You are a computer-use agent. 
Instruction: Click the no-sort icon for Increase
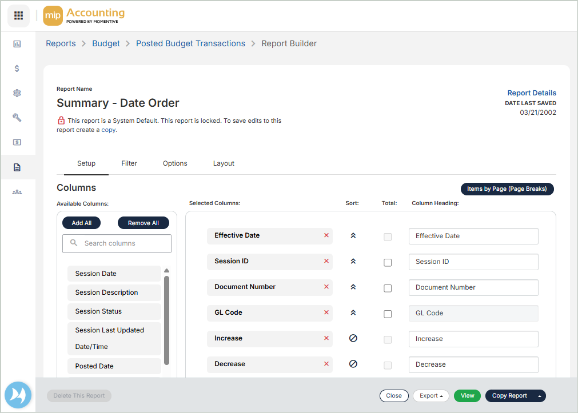pyautogui.click(x=353, y=338)
